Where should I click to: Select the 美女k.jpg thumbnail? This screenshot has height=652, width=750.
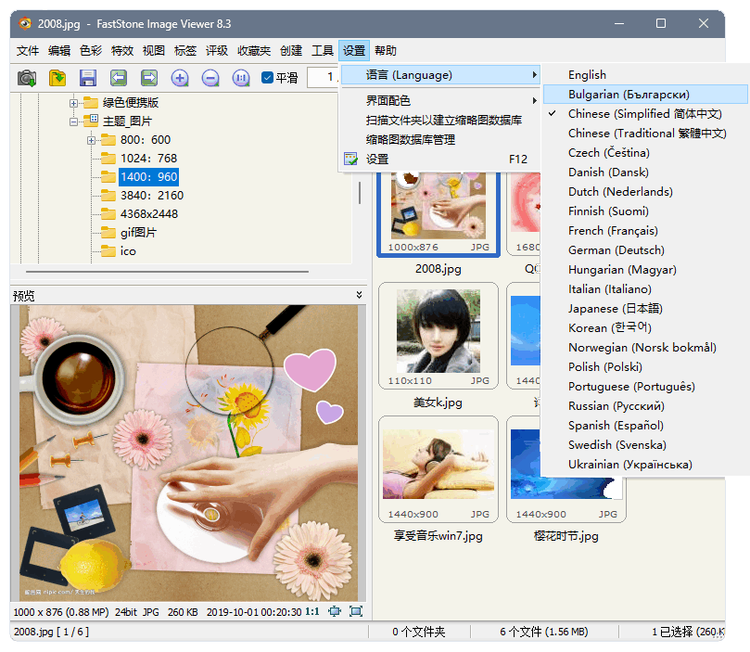click(x=439, y=339)
